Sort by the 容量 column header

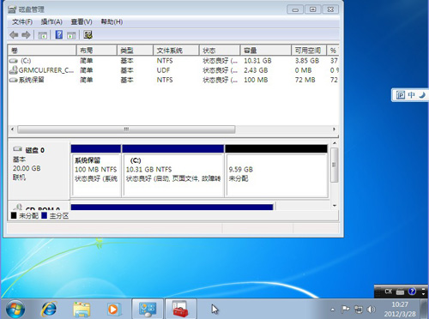tap(266, 51)
